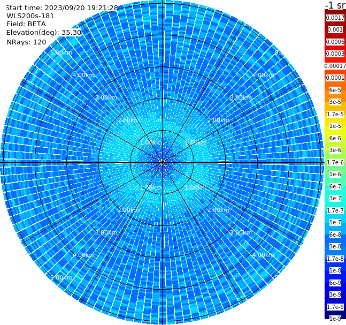Screen dimensions: 346x325
Task: Click the 1.7e-8 colorbar value
Action: (x=335, y=259)
